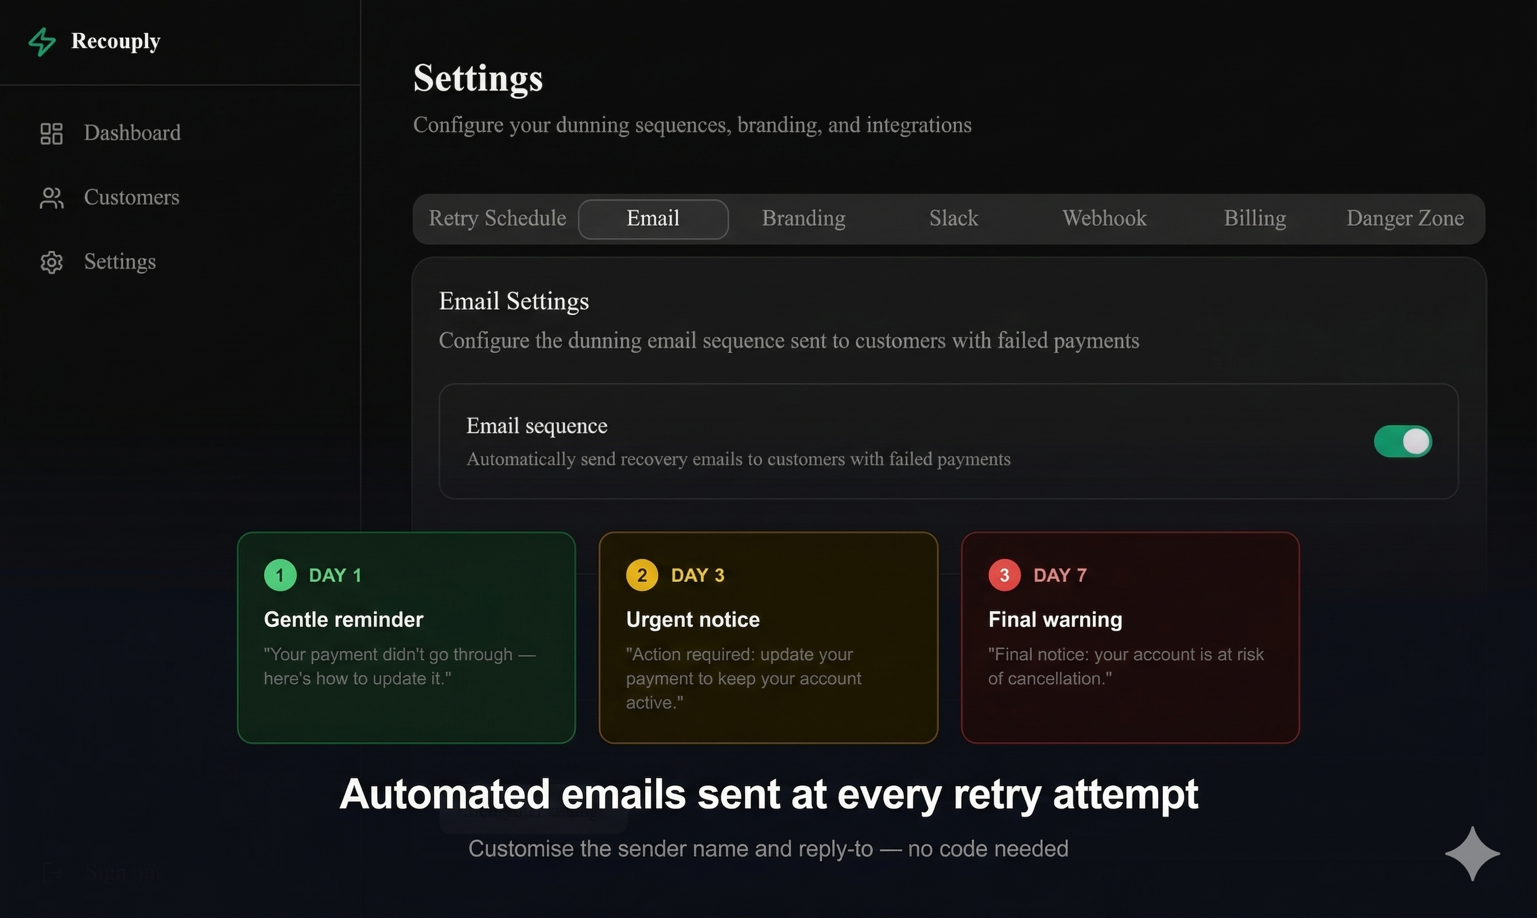Click the "Final warning" title

1055,619
